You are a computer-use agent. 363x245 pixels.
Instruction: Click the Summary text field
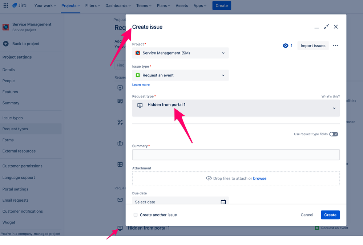click(236, 155)
